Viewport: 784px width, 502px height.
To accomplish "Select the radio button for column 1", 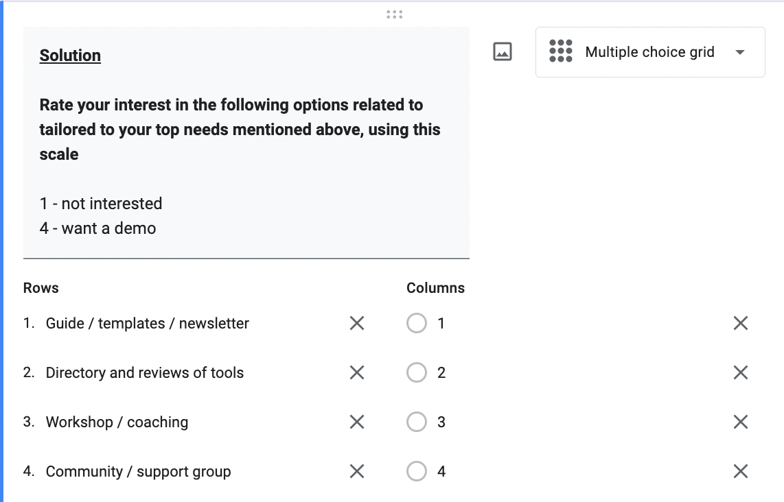I will [417, 323].
